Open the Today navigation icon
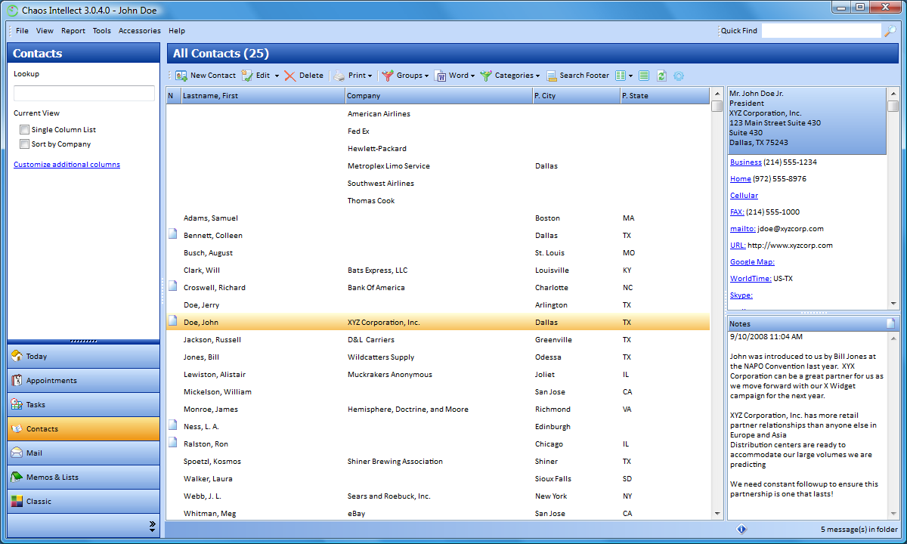The width and height of the screenshot is (907, 544). [x=17, y=356]
